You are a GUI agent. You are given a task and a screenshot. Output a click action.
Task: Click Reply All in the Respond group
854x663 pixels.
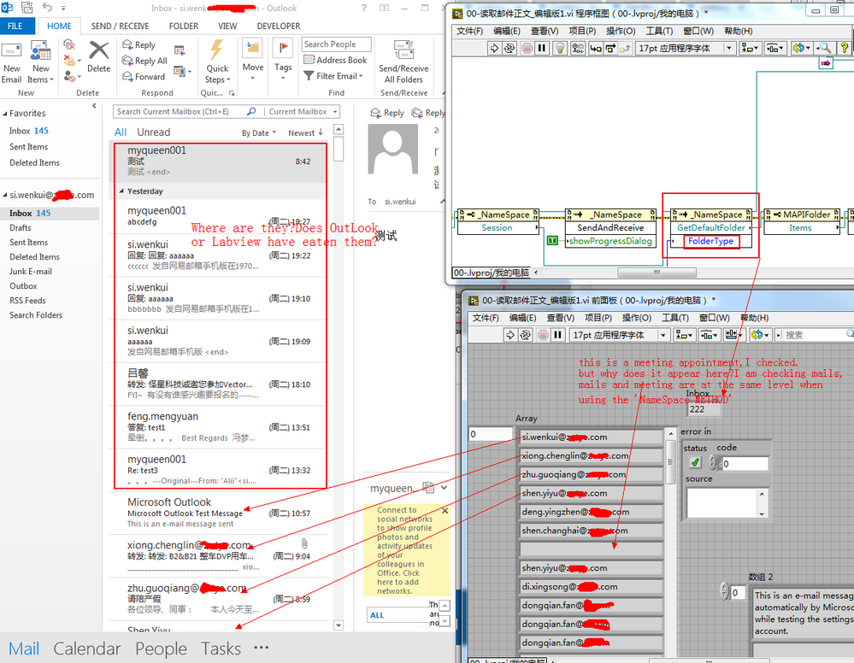tap(144, 61)
